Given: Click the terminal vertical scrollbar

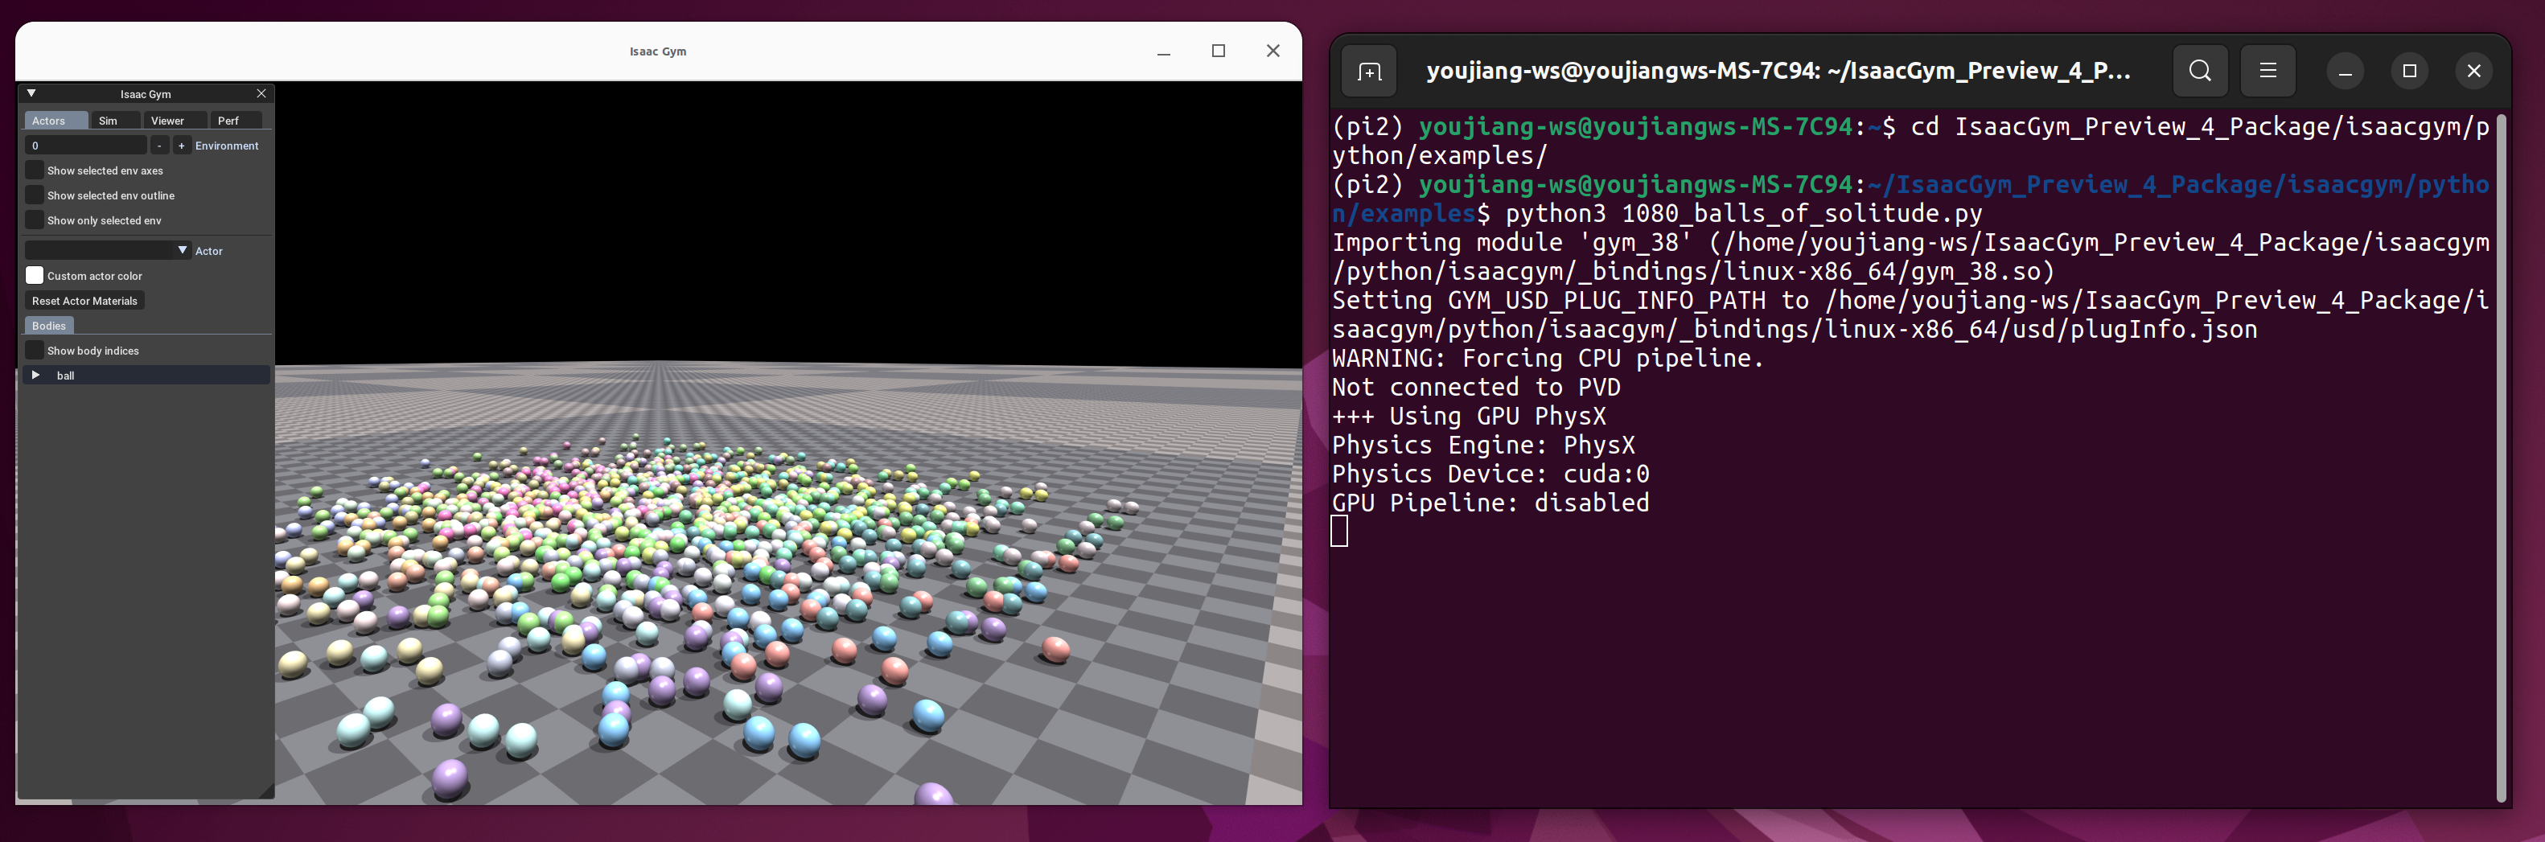Looking at the screenshot, I should 2502,458.
